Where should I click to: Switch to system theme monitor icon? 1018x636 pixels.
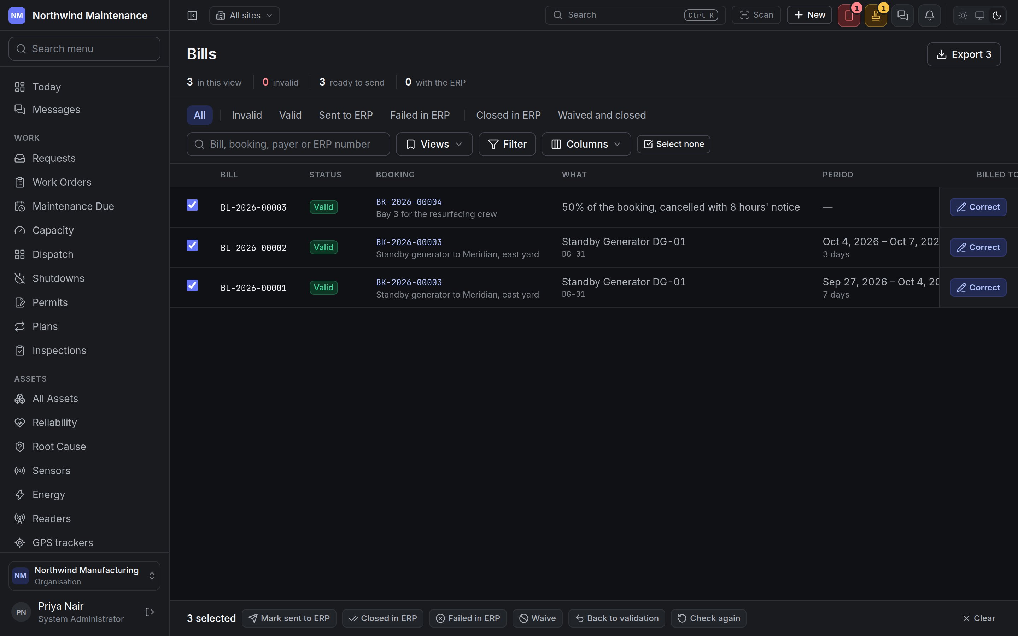979,16
